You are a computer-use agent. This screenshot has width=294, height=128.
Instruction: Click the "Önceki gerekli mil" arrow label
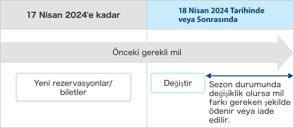pos(147,53)
